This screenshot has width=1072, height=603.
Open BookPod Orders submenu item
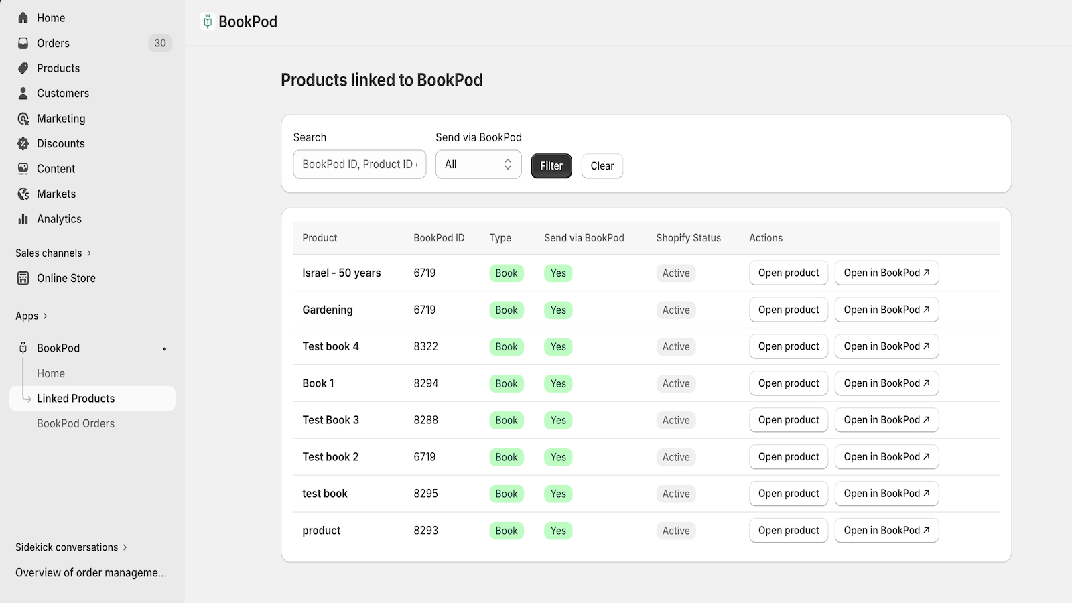coord(76,423)
